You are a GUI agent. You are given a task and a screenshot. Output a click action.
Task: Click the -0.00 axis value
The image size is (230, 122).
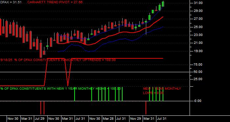197,101
